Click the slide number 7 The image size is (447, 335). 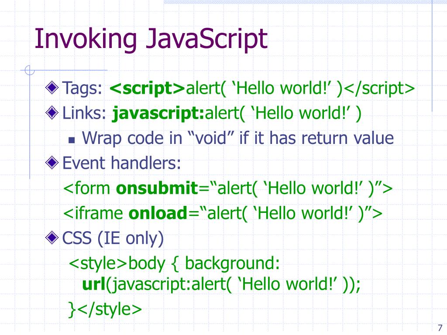pos(440,328)
